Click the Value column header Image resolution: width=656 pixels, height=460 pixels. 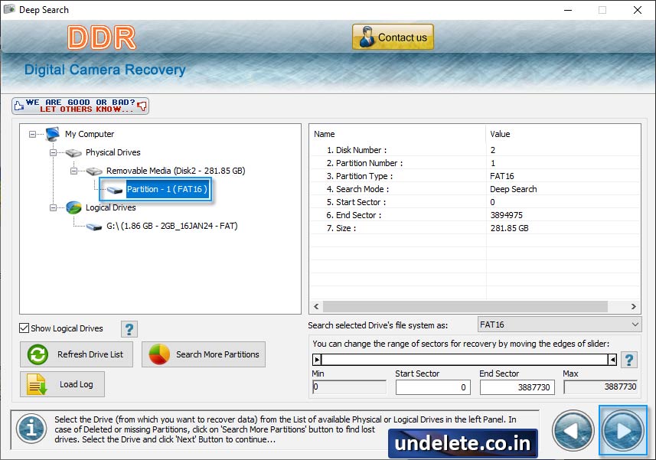pyautogui.click(x=563, y=134)
